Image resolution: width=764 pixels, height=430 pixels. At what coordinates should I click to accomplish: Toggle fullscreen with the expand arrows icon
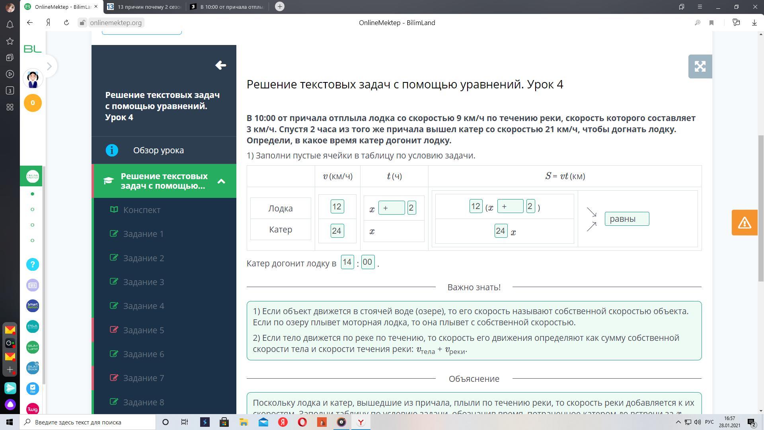tap(700, 66)
